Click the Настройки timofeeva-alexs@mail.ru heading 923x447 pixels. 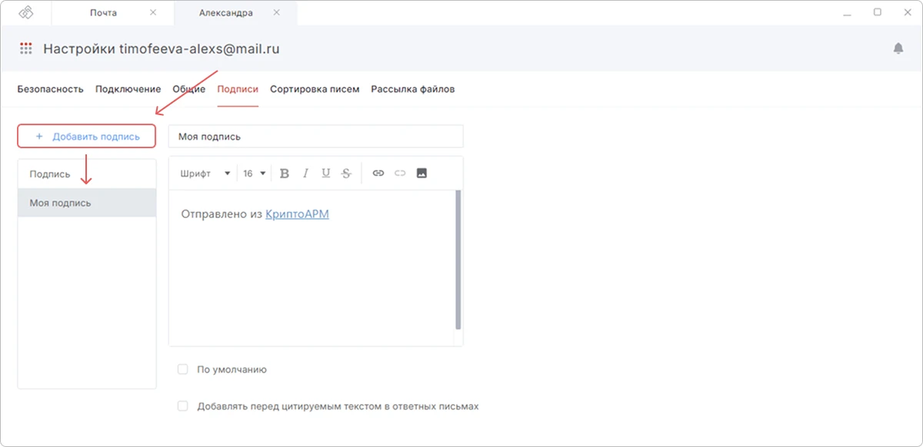pyautogui.click(x=162, y=48)
